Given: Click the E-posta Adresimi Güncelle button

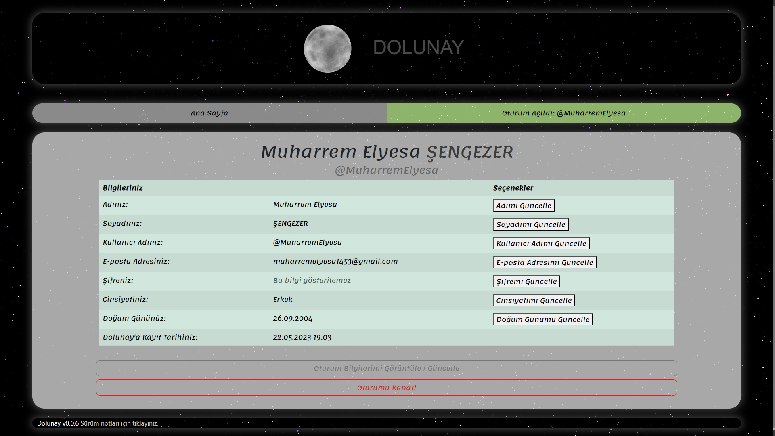Looking at the screenshot, I should pos(545,262).
